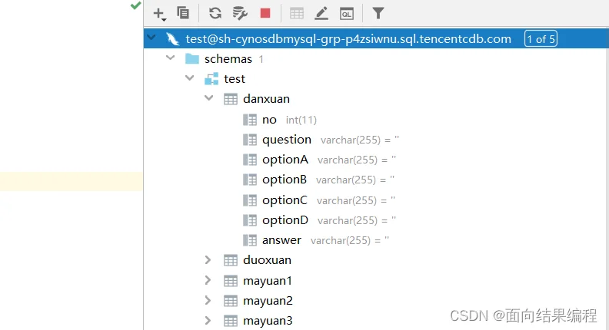Expand the mayuan1 table
Image resolution: width=609 pixels, height=330 pixels.
(208, 280)
